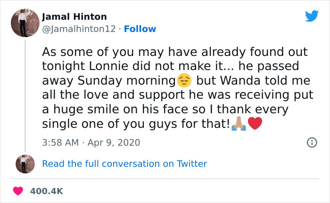Click the Twitter bird logo
Image resolution: width=330 pixels, height=203 pixels.
312,16
